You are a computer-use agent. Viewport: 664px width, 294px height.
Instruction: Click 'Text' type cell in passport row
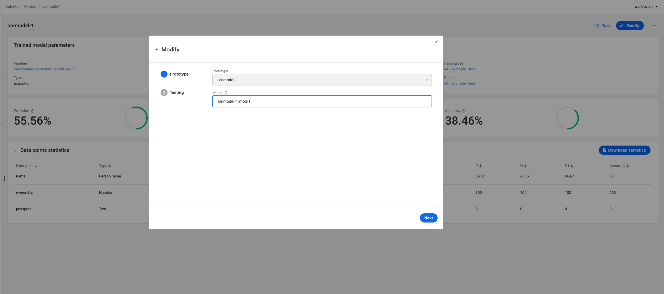click(103, 209)
